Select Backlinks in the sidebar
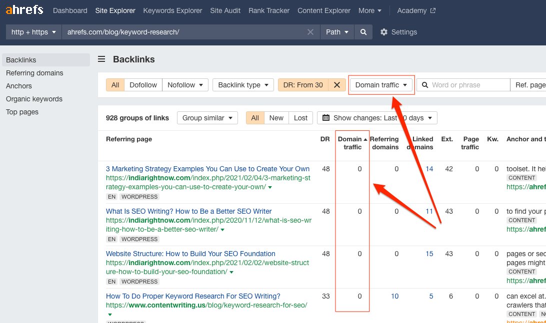Image resolution: width=546 pixels, height=323 pixels. click(x=45, y=60)
